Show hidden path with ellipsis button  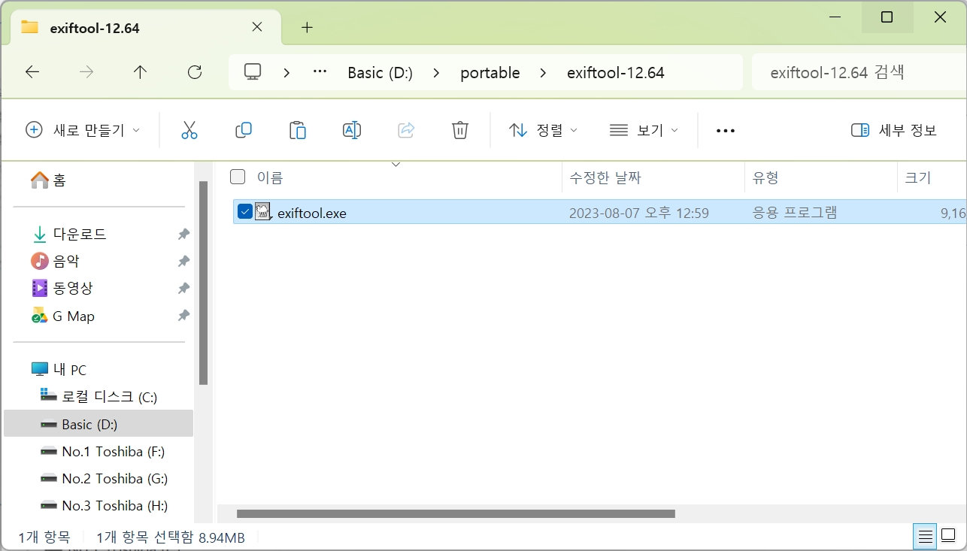(320, 72)
